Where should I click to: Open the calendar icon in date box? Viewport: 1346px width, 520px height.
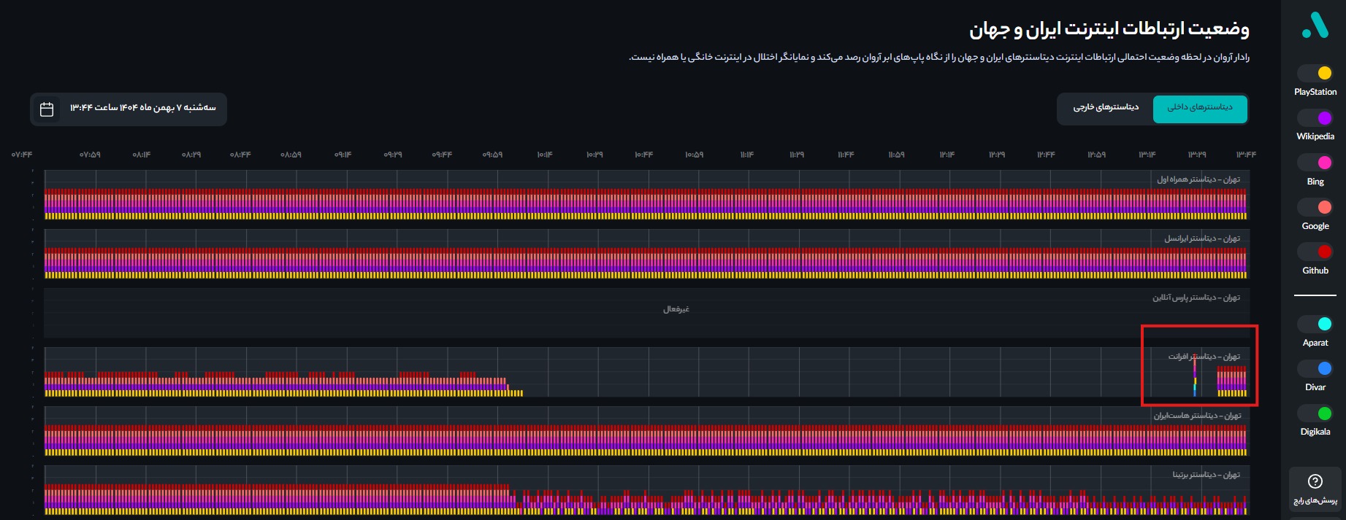47,109
